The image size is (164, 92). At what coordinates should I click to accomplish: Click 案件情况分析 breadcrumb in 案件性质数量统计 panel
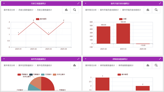[9, 66]
